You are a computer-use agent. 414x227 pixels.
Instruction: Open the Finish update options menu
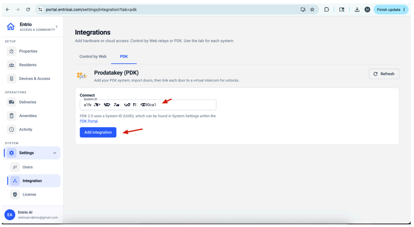click(x=404, y=9)
